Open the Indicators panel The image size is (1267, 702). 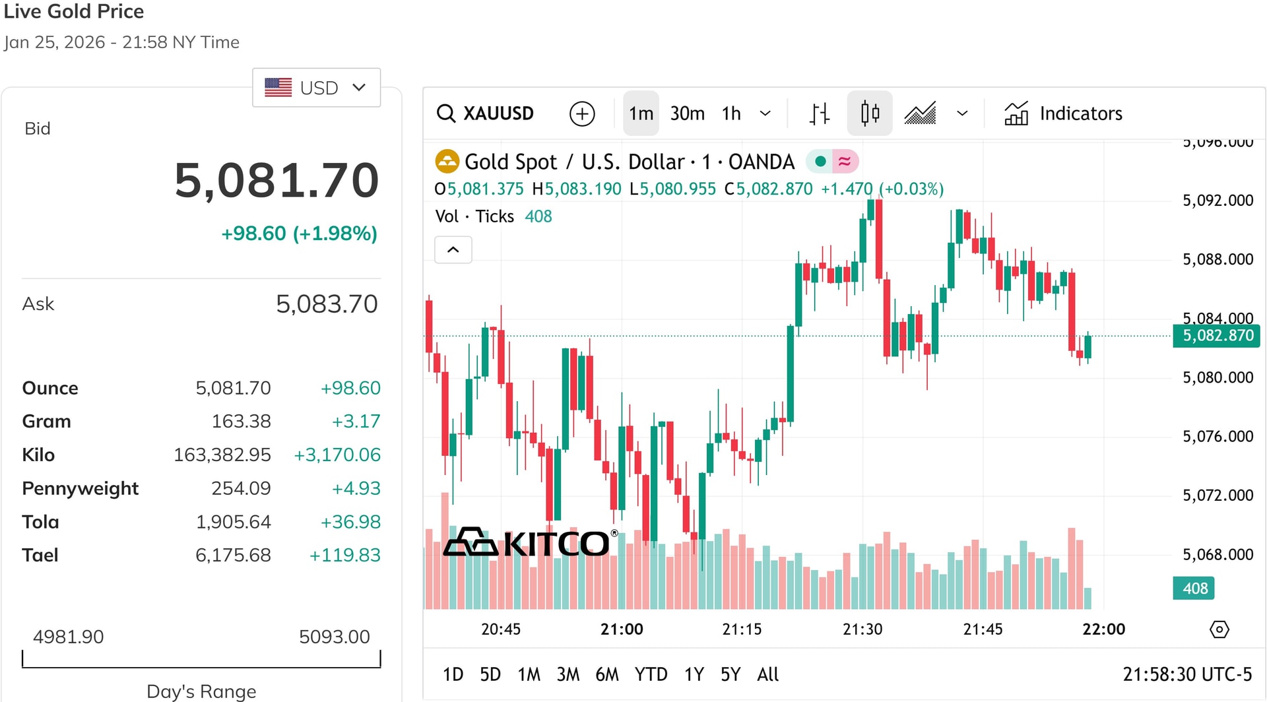click(x=1062, y=113)
